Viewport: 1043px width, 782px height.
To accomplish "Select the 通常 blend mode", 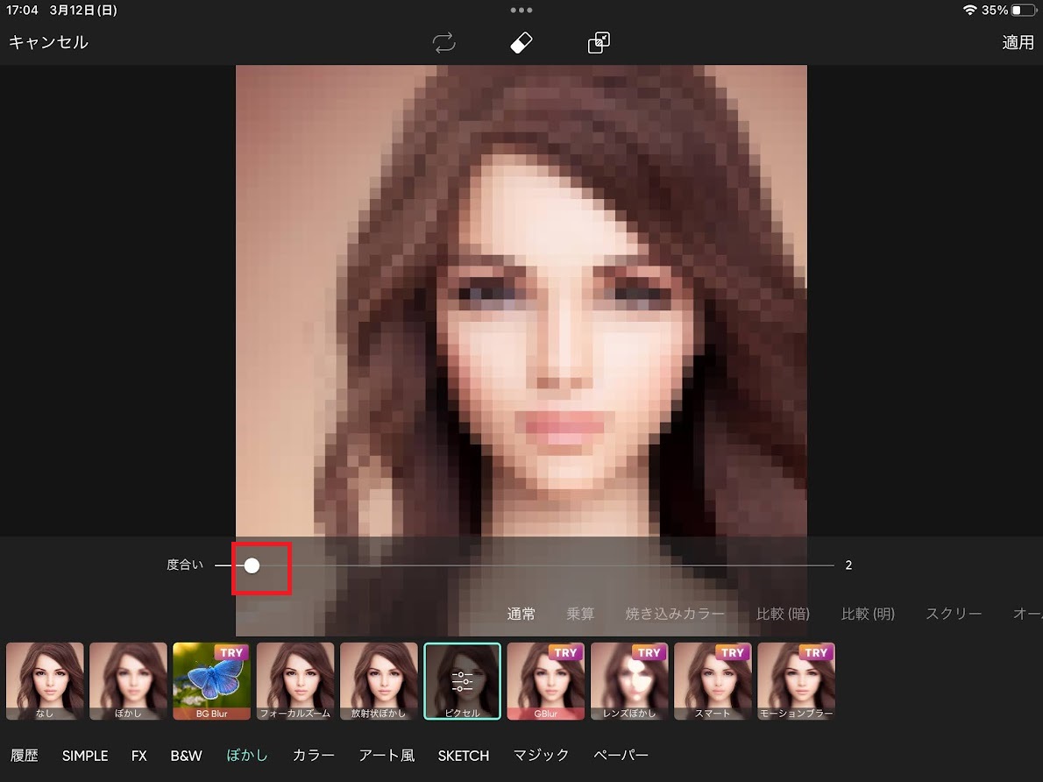I will pos(521,614).
